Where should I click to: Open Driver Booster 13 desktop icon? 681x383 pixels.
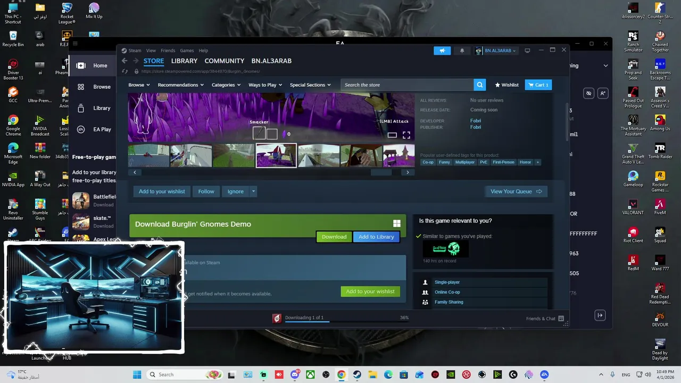(x=13, y=70)
